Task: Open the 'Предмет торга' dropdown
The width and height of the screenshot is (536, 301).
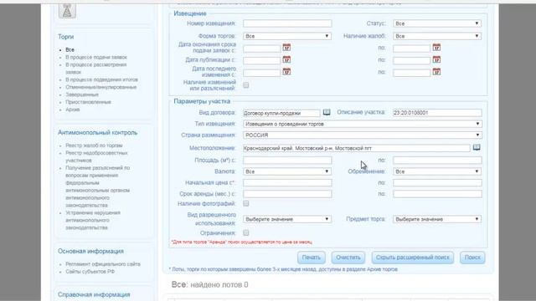Action: (x=437, y=219)
